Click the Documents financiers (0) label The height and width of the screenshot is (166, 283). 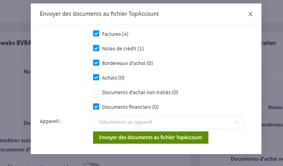(130, 107)
